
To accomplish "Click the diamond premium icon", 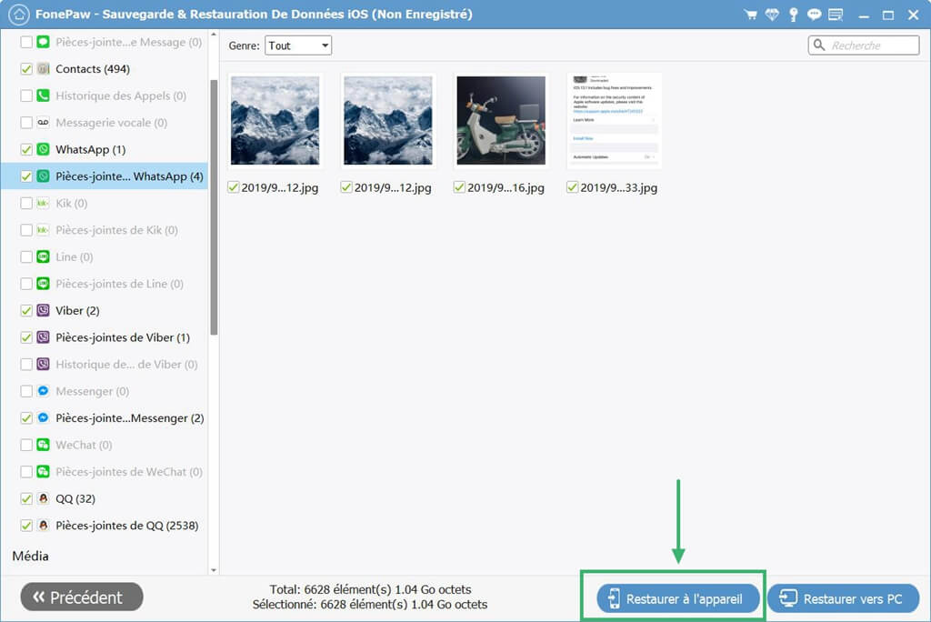I will 772,15.
